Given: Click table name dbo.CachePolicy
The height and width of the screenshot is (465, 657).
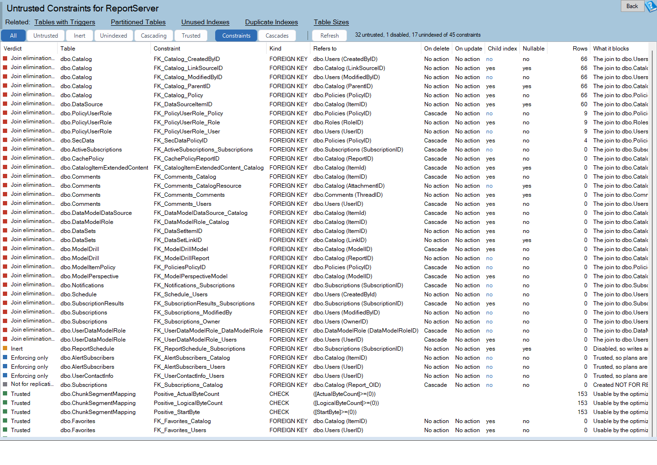Looking at the screenshot, I should (x=82, y=159).
